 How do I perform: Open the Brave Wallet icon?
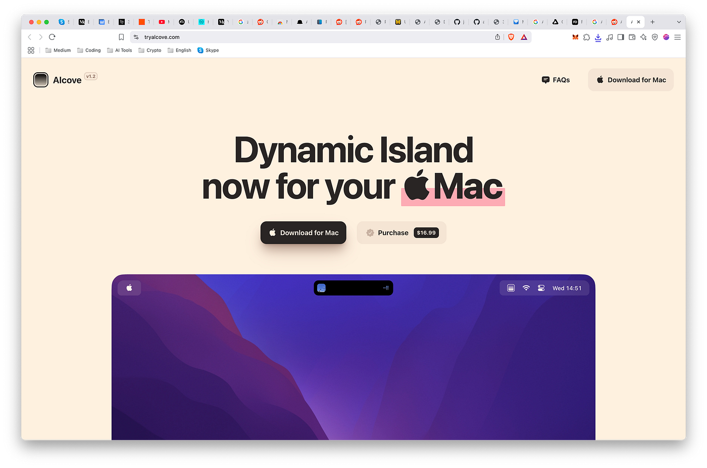tap(632, 37)
